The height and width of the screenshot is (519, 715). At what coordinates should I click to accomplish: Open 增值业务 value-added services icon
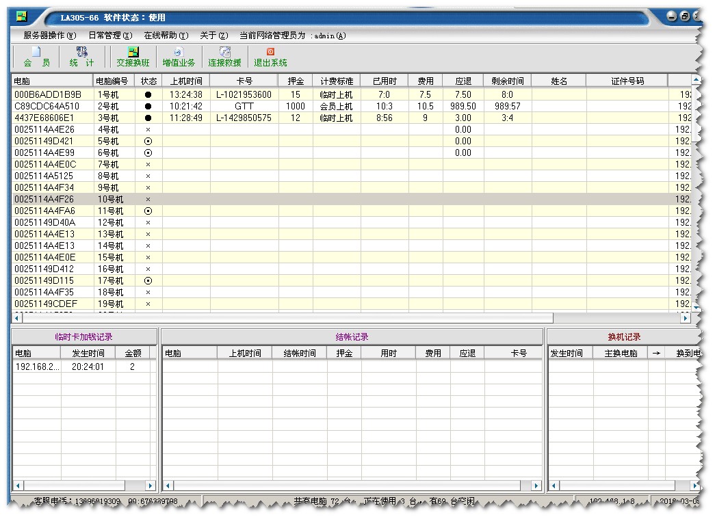(x=179, y=57)
